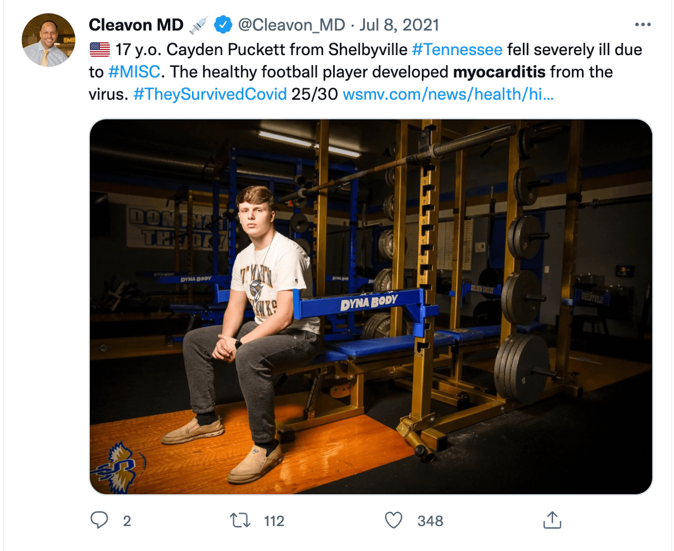Like the tweet with the heart icon
The height and width of the screenshot is (551, 674).
pos(394,520)
